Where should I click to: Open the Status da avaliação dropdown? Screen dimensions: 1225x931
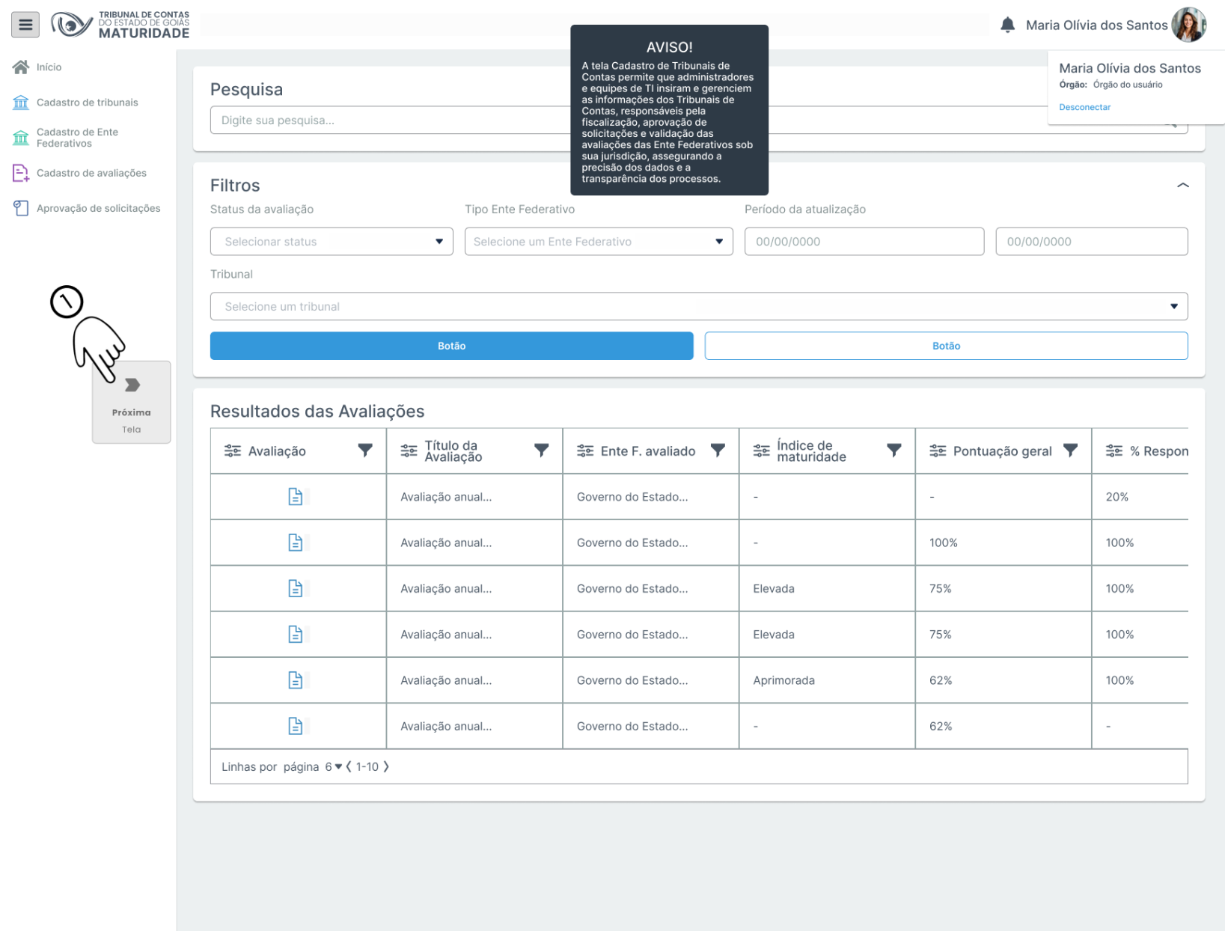click(332, 242)
